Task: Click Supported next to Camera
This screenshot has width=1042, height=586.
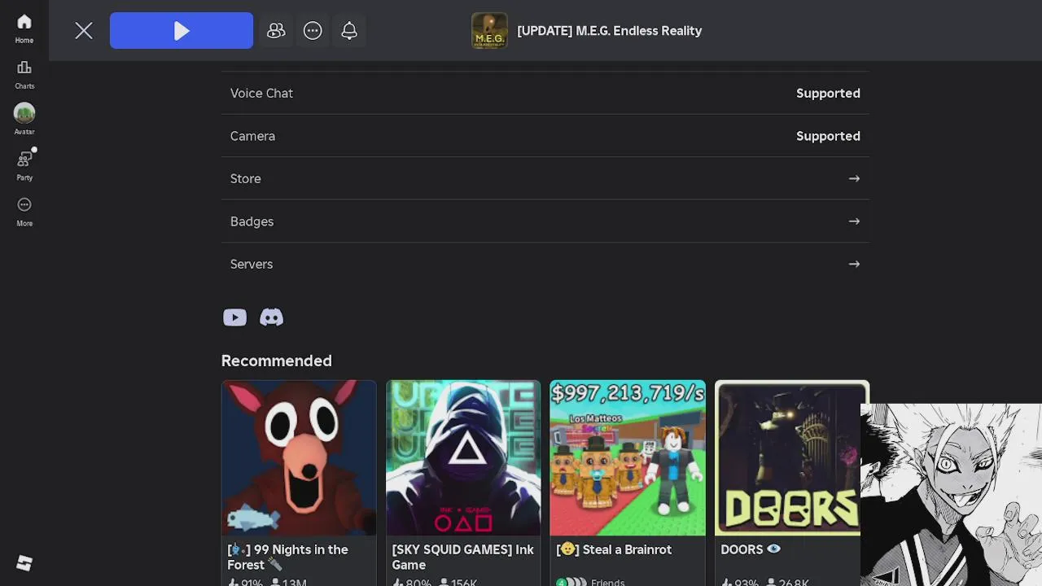Action: pyautogui.click(x=828, y=136)
